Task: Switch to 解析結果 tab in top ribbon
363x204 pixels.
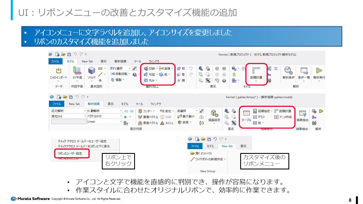Action: click(121, 61)
